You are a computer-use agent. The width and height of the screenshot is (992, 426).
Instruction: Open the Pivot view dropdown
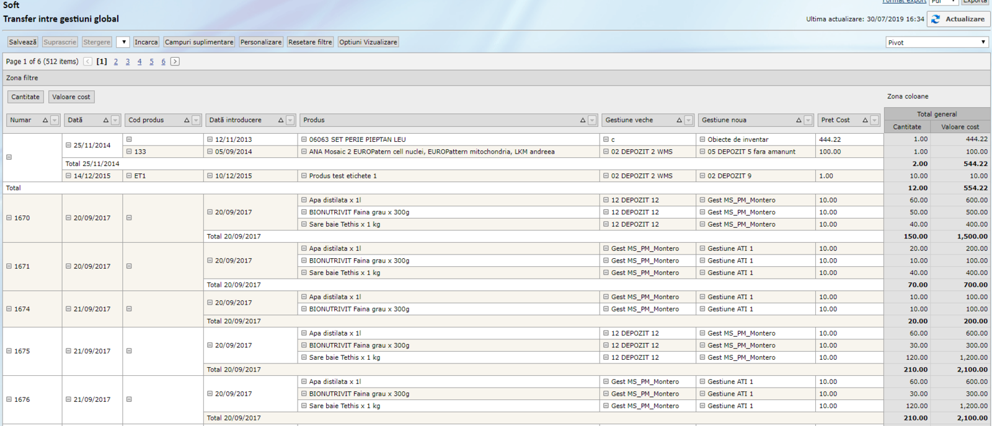(936, 42)
